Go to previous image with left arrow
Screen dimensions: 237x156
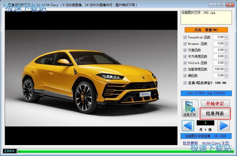188,126
